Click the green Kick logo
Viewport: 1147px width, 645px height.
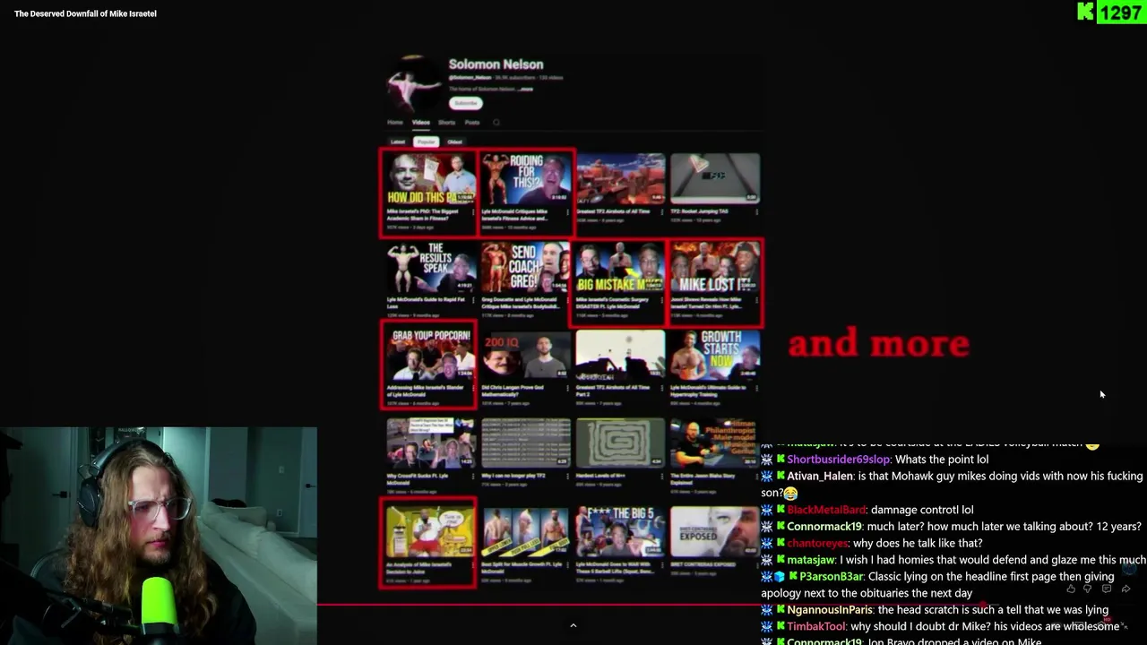point(1085,12)
